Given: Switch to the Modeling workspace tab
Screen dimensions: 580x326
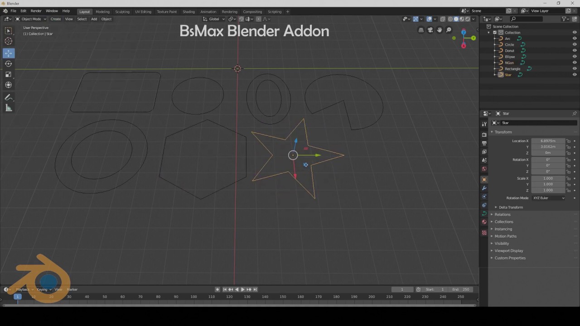Looking at the screenshot, I should 102,12.
